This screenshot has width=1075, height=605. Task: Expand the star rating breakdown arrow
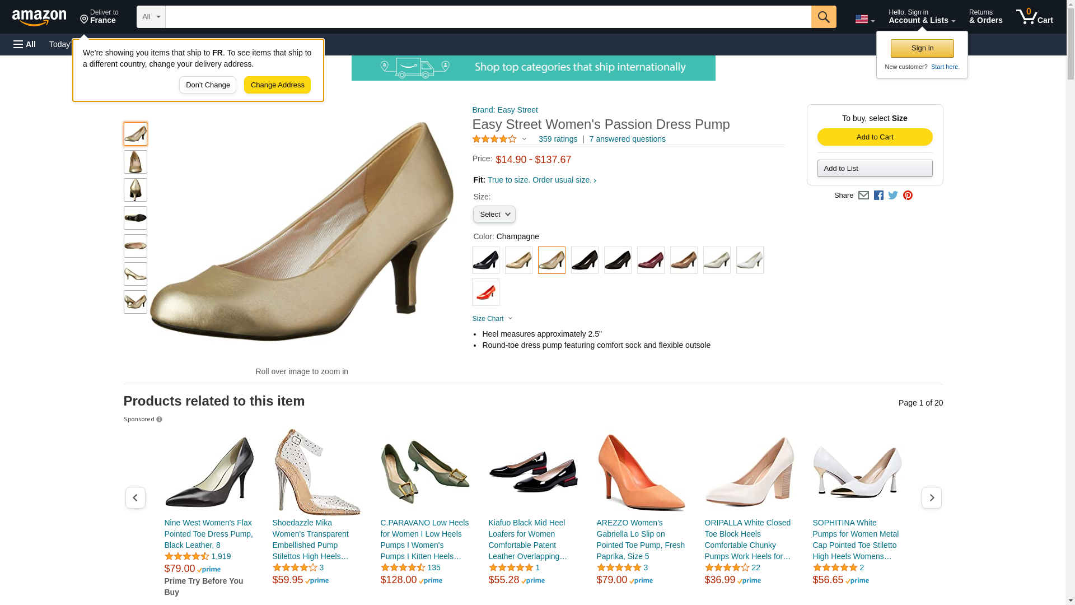click(524, 139)
